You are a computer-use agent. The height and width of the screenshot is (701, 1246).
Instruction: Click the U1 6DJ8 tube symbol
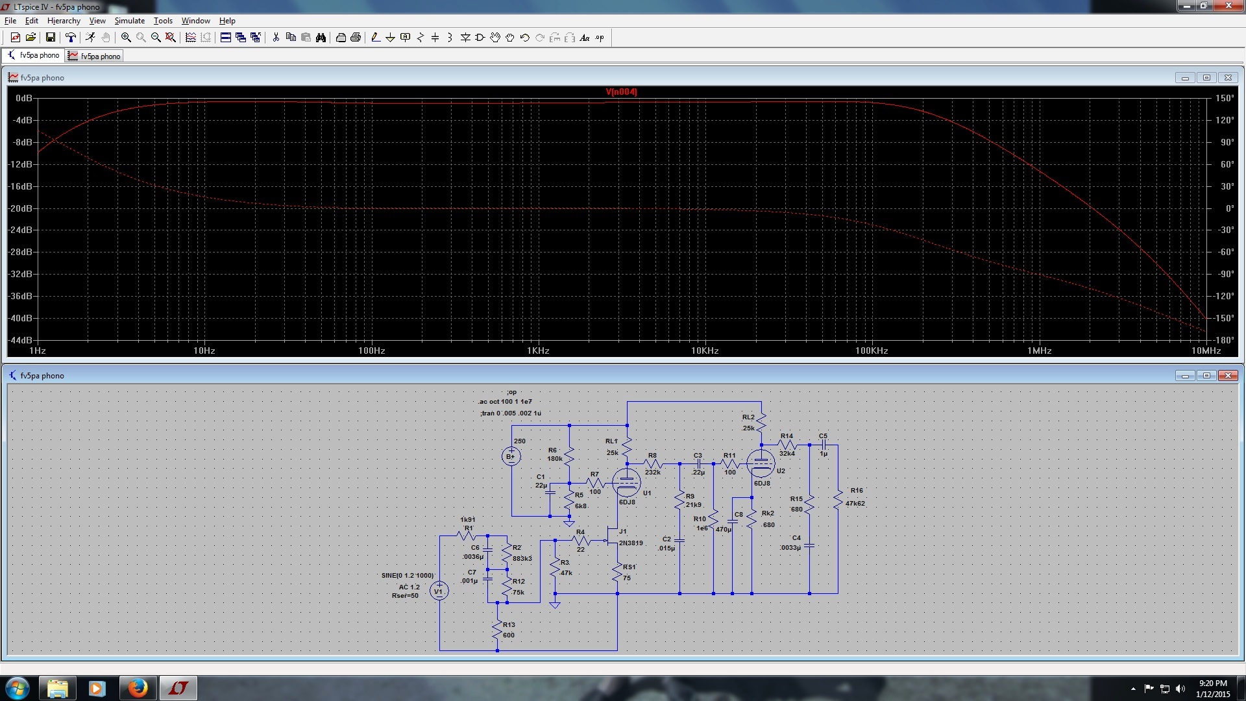[626, 482]
